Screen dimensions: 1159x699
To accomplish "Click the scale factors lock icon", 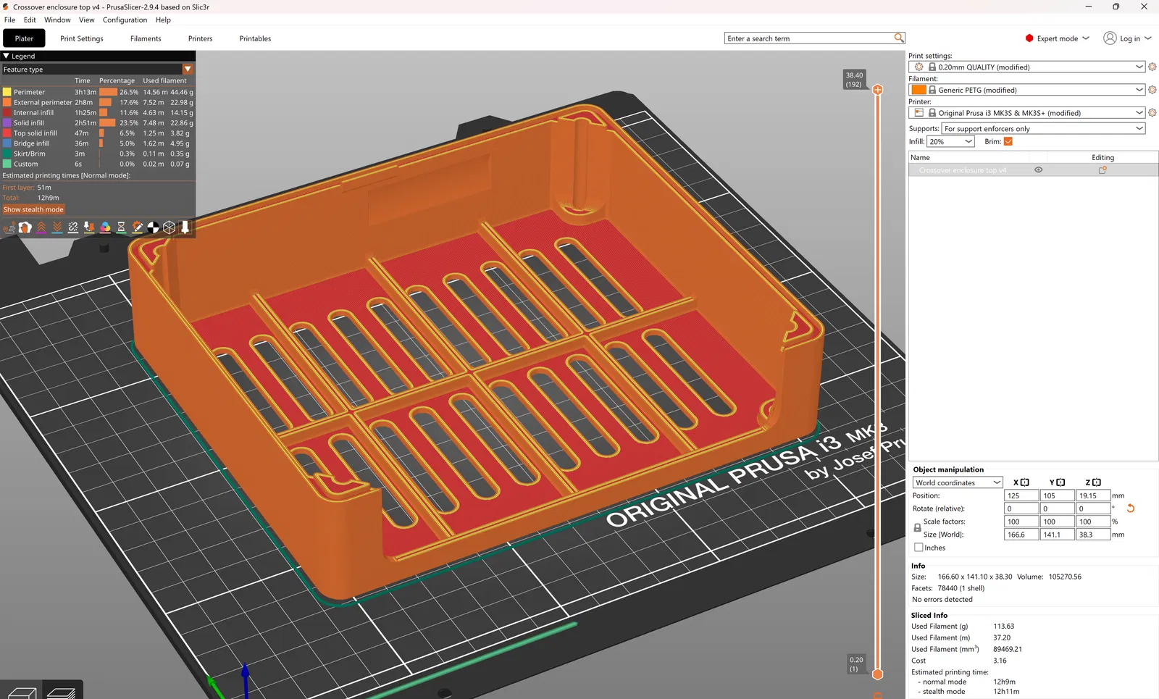I will [x=917, y=528].
